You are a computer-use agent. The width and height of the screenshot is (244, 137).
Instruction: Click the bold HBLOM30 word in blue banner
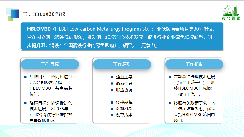pos(39,29)
